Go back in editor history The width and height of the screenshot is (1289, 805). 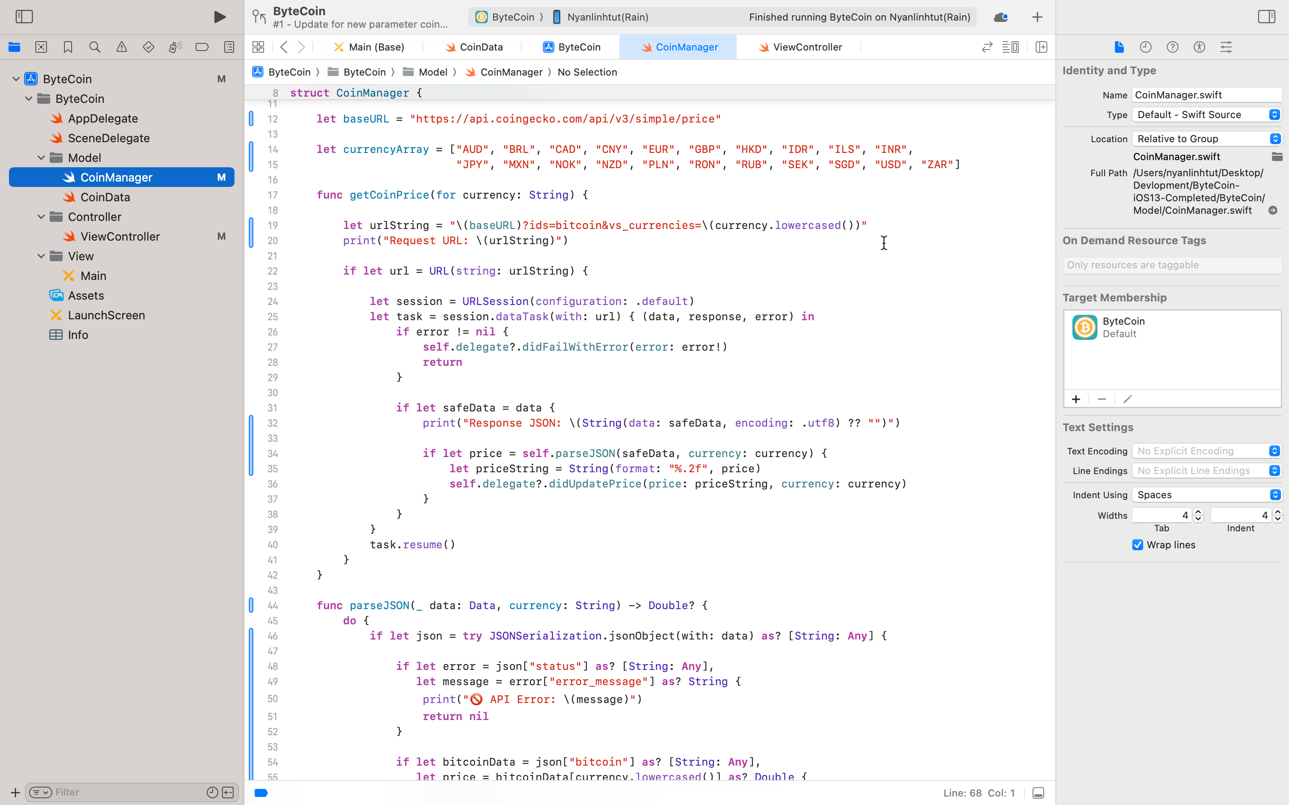(x=284, y=47)
